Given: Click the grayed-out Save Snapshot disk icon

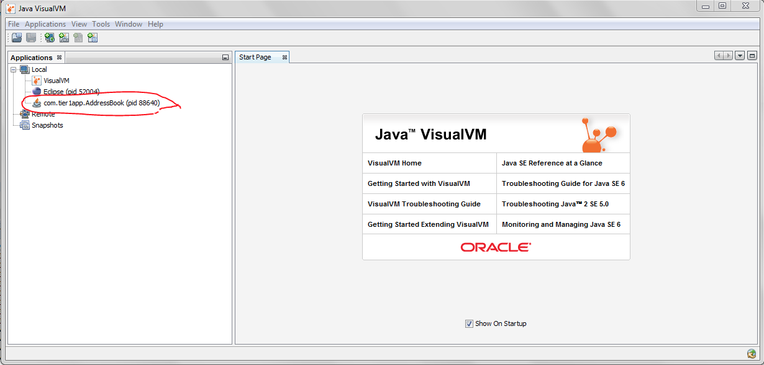Looking at the screenshot, I should (30, 37).
